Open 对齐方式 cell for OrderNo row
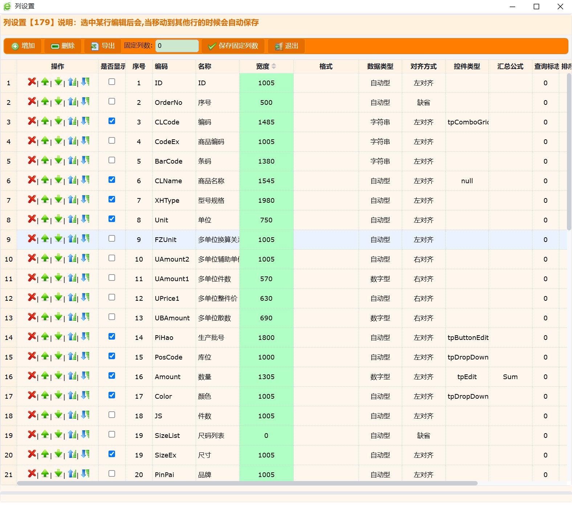Image resolution: width=572 pixels, height=505 pixels. coord(423,103)
